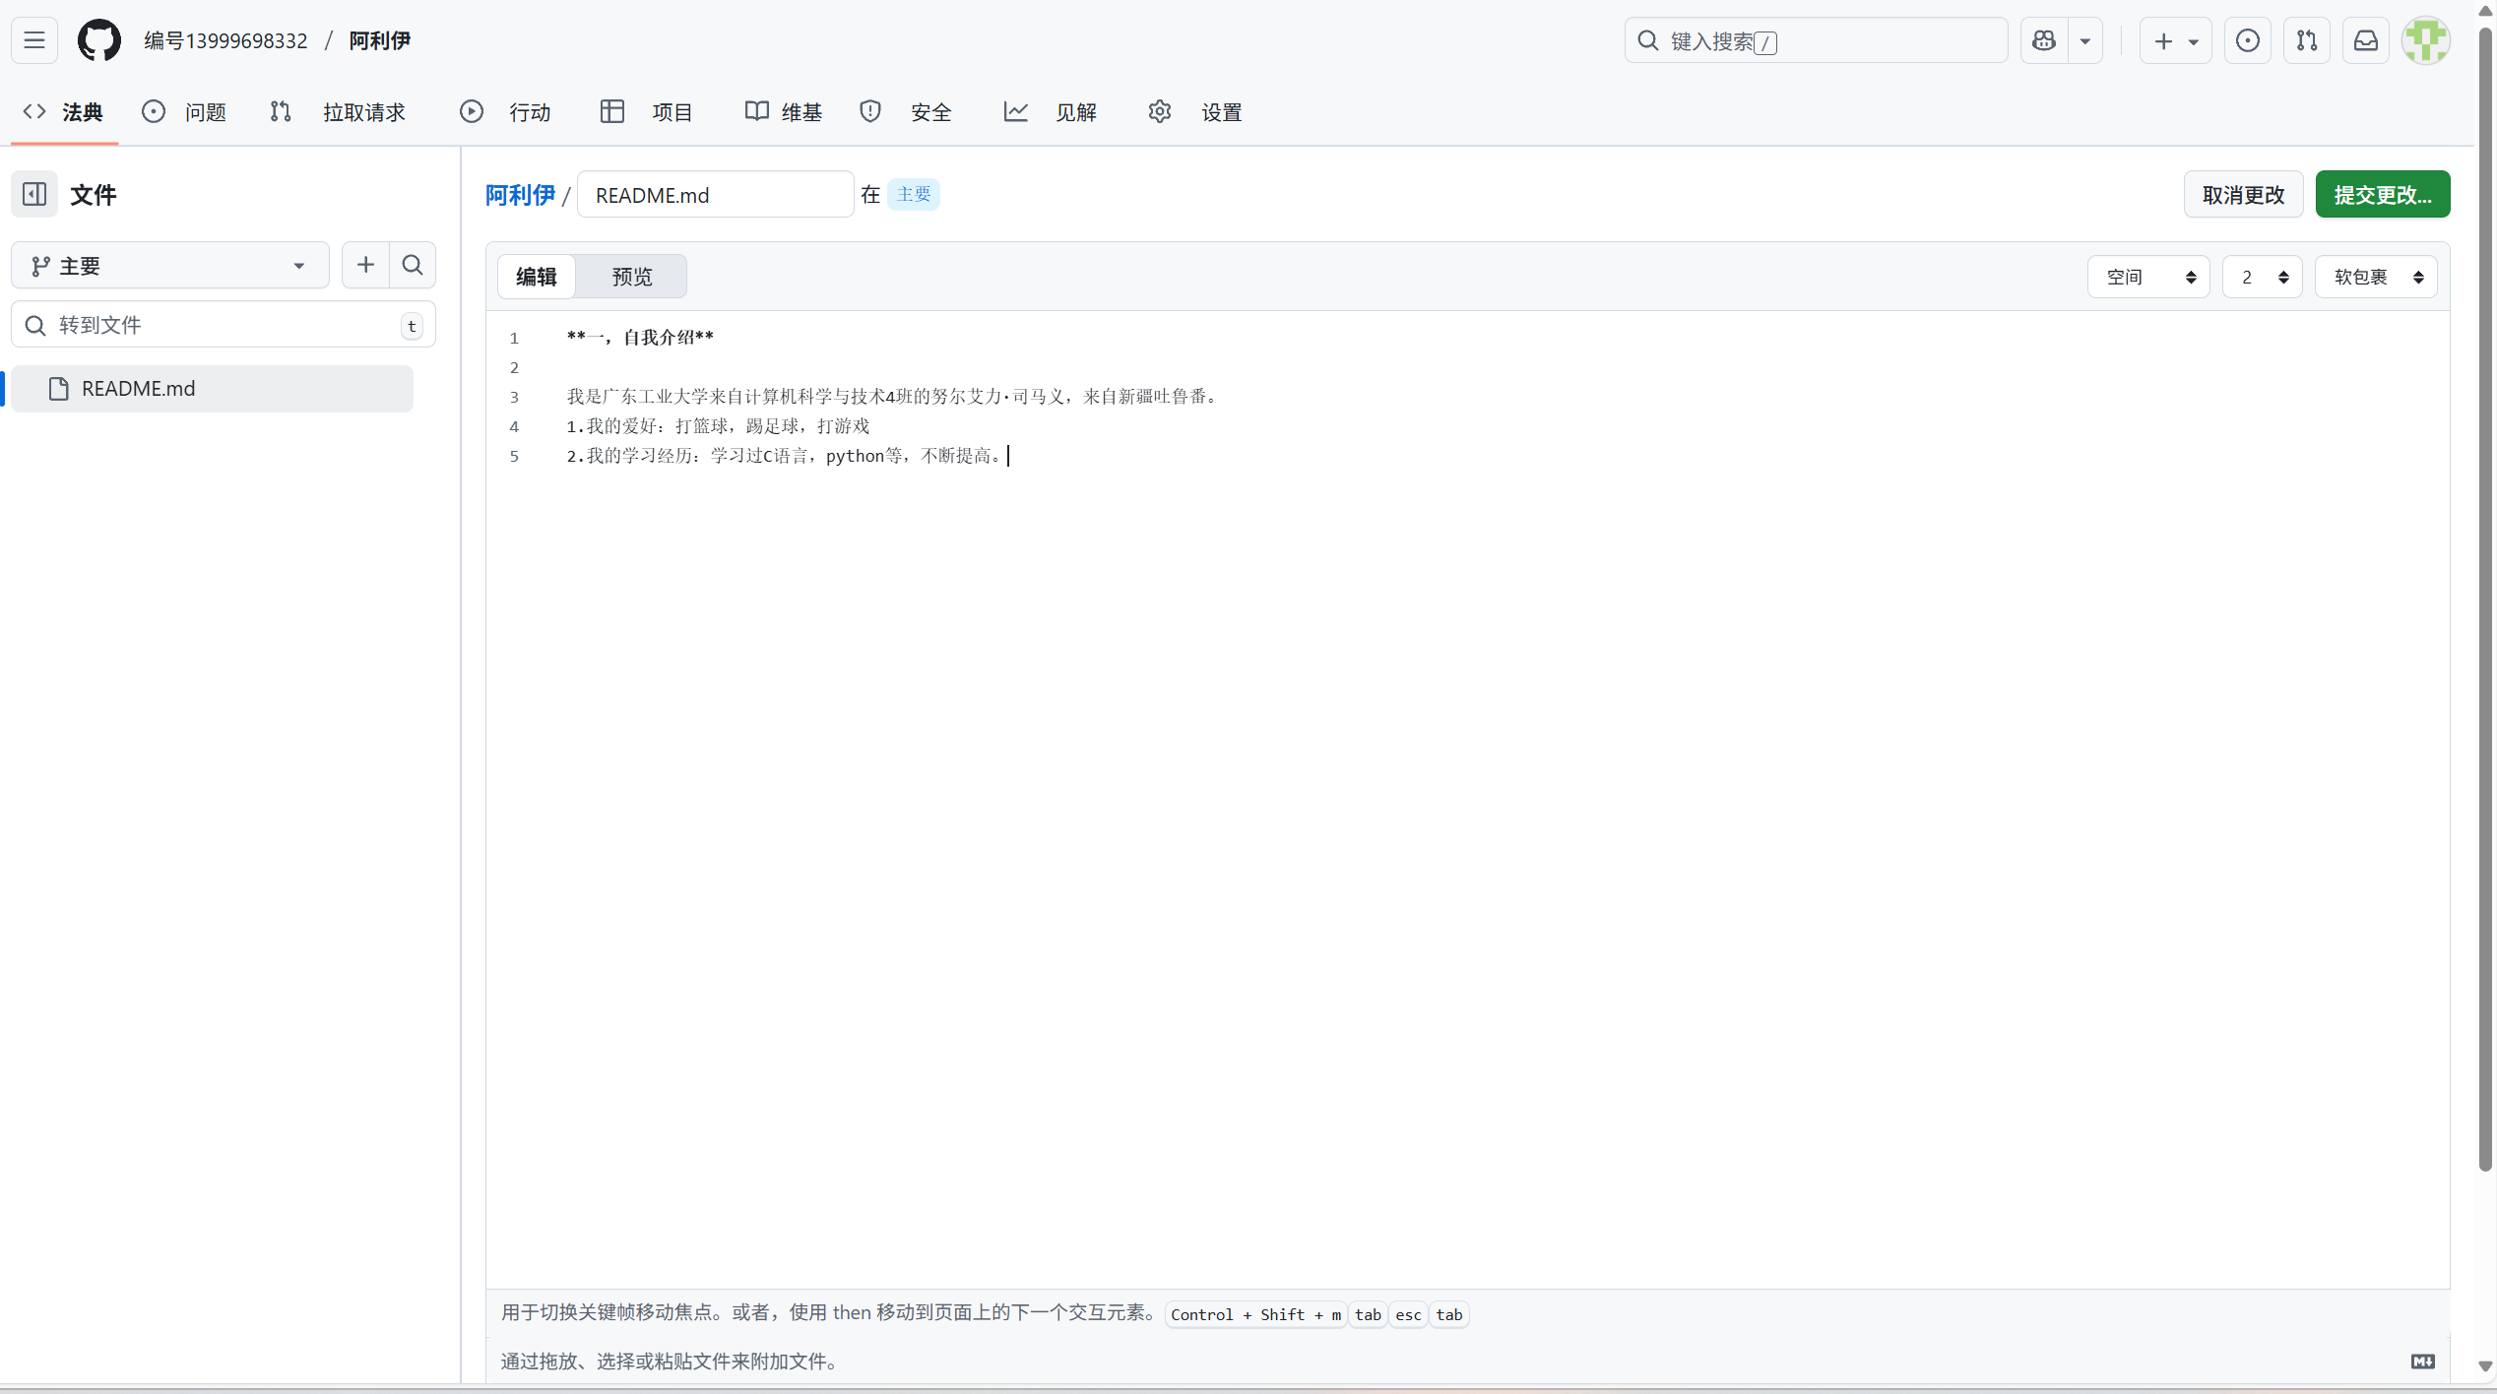The height and width of the screenshot is (1394, 2497).
Task: Open the pull requests icon in top bar
Action: pyautogui.click(x=2307, y=40)
